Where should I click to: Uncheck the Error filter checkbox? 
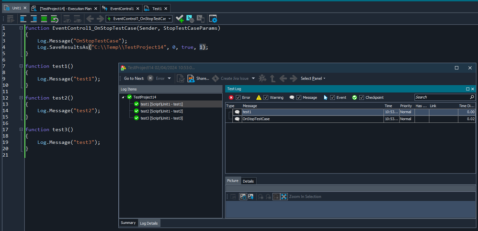pos(238,97)
